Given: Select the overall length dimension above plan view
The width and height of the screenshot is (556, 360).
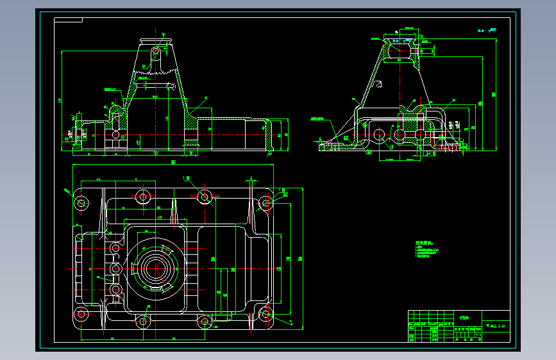Looking at the screenshot, I should click(x=173, y=162).
